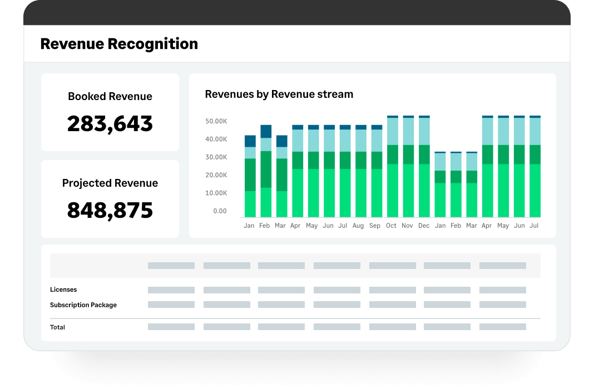The width and height of the screenshot is (594, 389).
Task: Click the Revenue Recognition title
Action: tap(118, 43)
